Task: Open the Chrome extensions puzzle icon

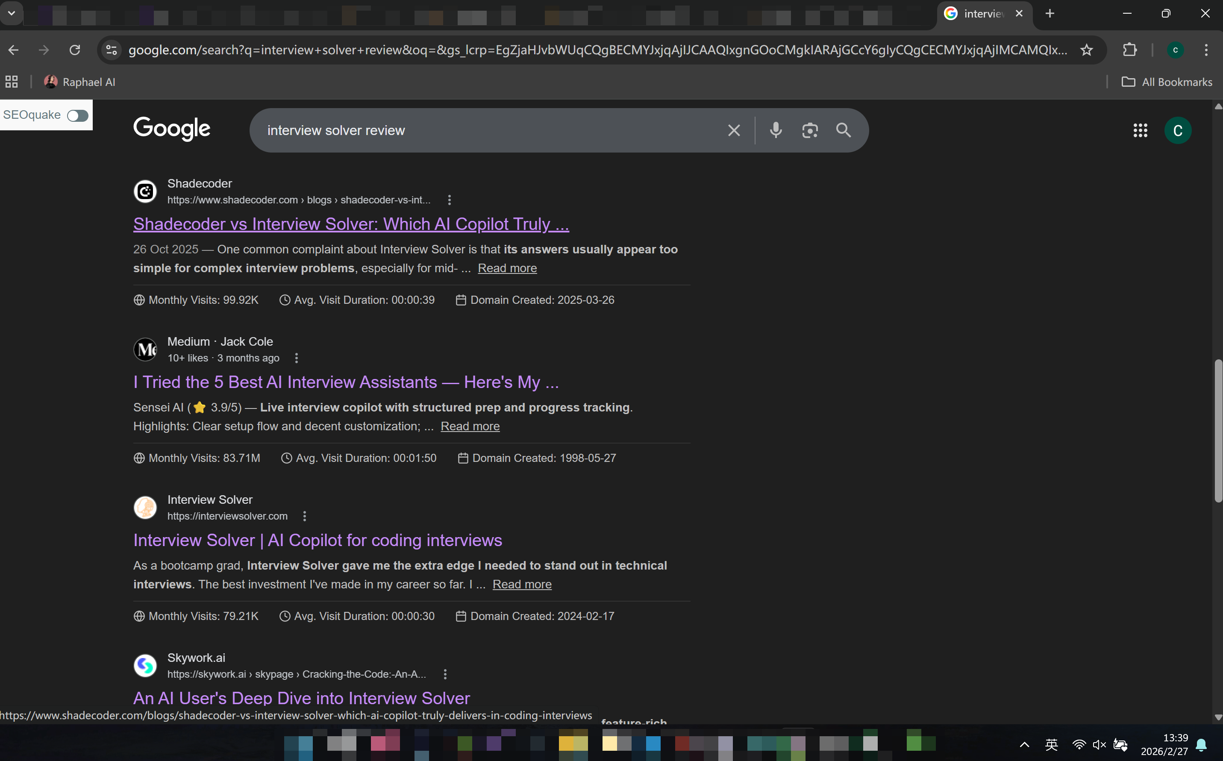Action: (x=1130, y=50)
